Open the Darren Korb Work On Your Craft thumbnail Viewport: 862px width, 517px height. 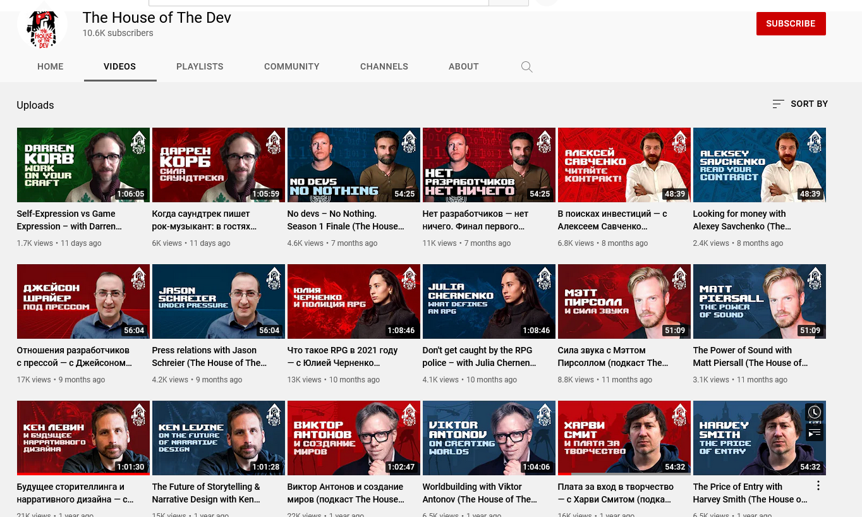click(83, 165)
